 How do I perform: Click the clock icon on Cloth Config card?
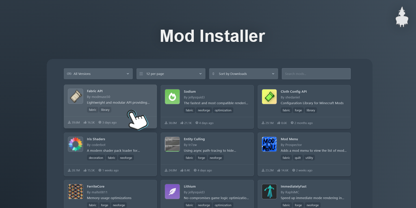click(x=292, y=123)
